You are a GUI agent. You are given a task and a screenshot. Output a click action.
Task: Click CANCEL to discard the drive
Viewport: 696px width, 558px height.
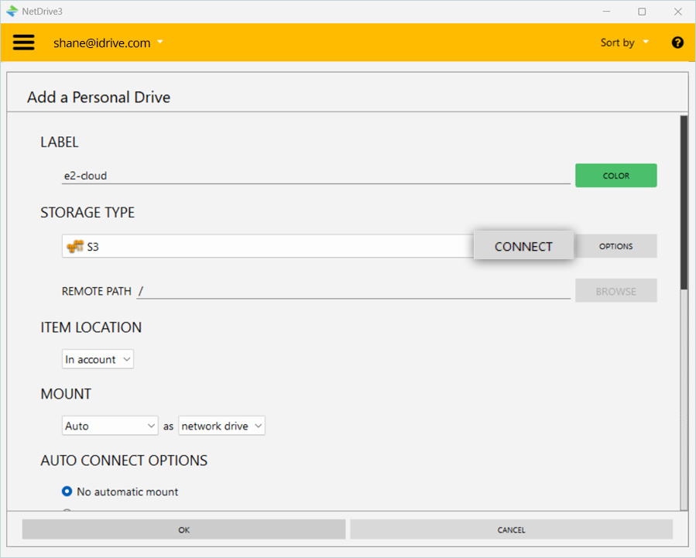coord(511,530)
